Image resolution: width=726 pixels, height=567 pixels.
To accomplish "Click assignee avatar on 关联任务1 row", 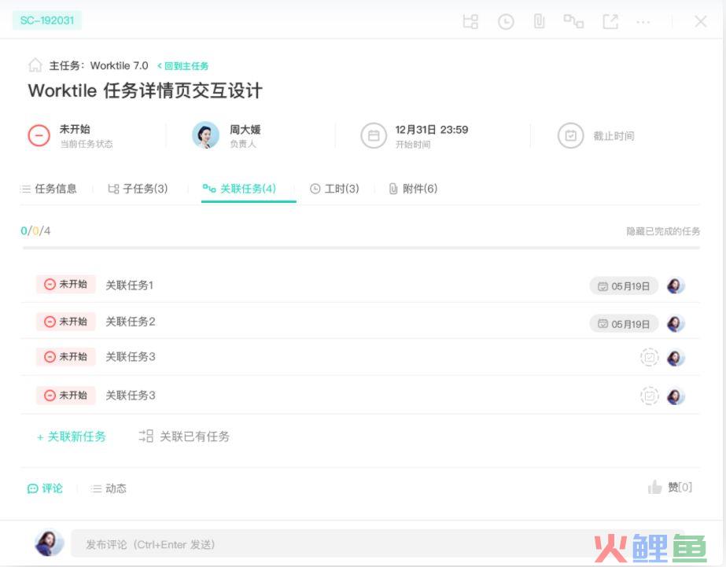I will point(676,285).
